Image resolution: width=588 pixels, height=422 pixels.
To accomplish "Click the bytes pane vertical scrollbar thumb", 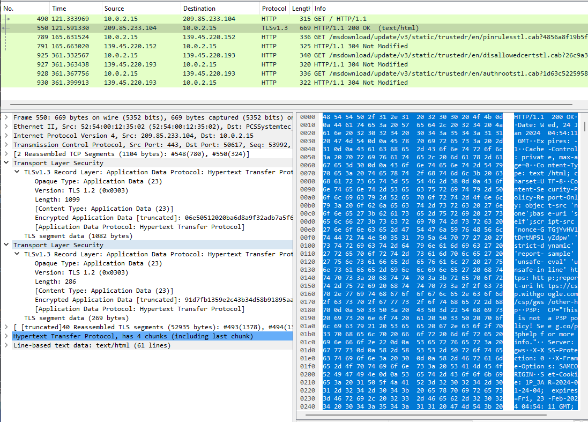I will click(585, 126).
